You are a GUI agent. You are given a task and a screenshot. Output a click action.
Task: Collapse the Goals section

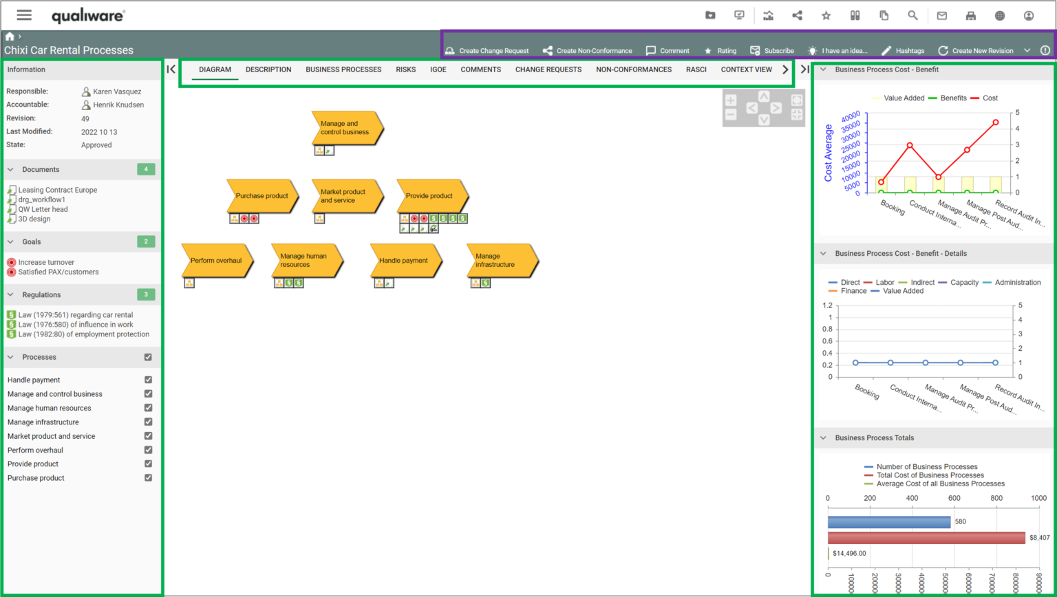point(10,241)
